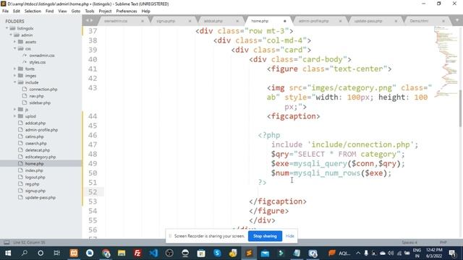Open the Preferences menu
The image size is (463, 260).
pyautogui.click(x=127, y=11)
